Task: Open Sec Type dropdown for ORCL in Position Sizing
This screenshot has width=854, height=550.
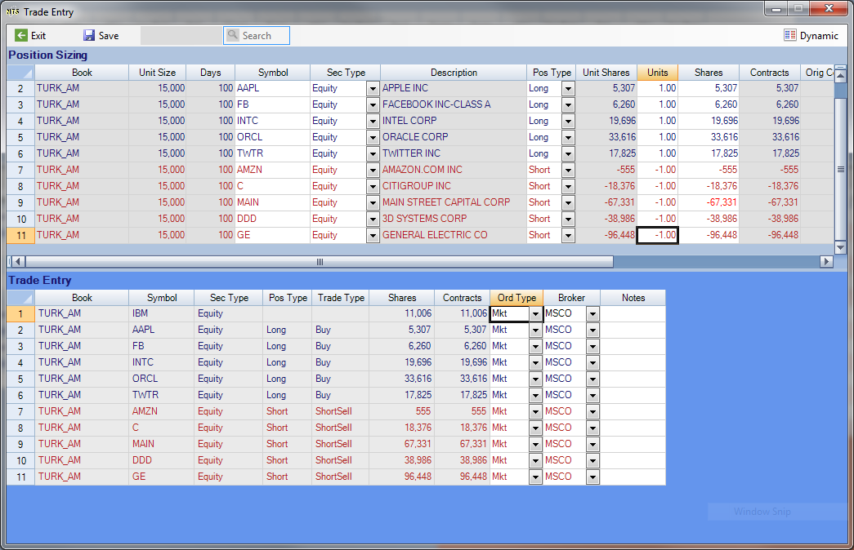Action: coord(373,137)
